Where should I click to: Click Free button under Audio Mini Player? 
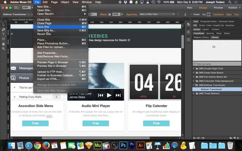tap(96, 123)
